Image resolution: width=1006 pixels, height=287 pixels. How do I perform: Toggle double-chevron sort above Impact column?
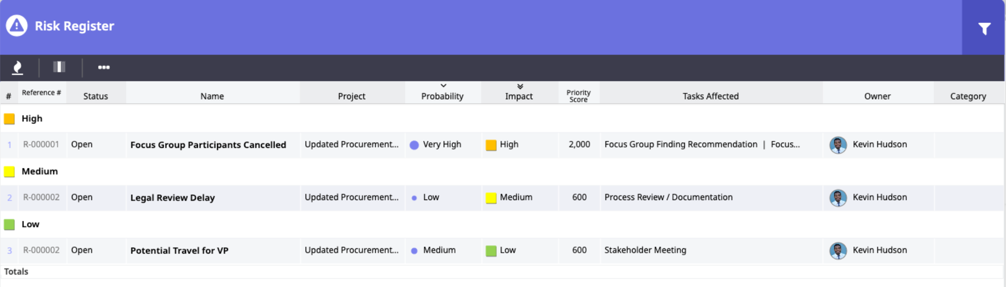pyautogui.click(x=520, y=87)
